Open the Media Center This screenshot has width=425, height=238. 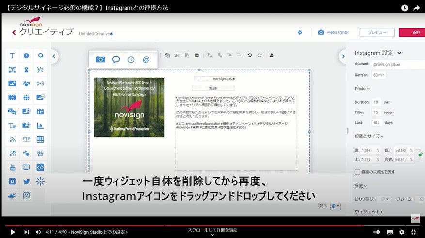(x=333, y=32)
